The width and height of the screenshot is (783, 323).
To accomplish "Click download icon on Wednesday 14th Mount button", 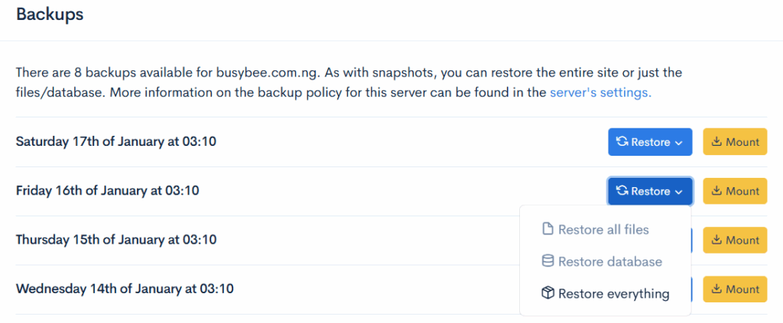I will (716, 289).
